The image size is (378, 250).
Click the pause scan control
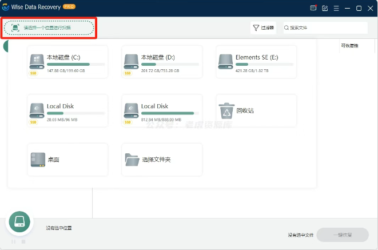(14, 241)
